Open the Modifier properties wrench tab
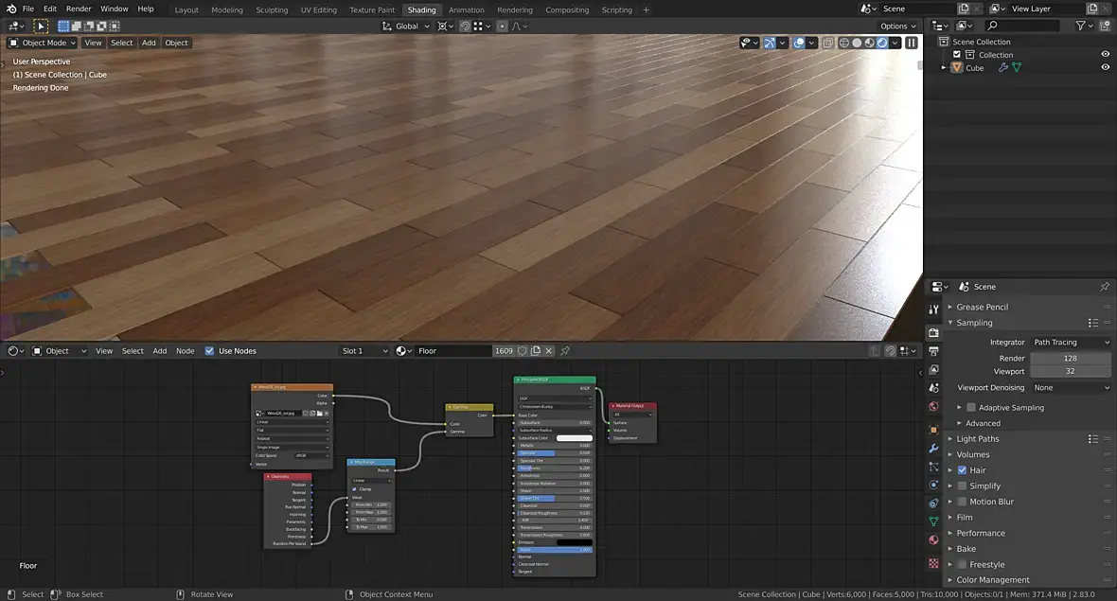Image resolution: width=1117 pixels, height=601 pixels. (933, 448)
